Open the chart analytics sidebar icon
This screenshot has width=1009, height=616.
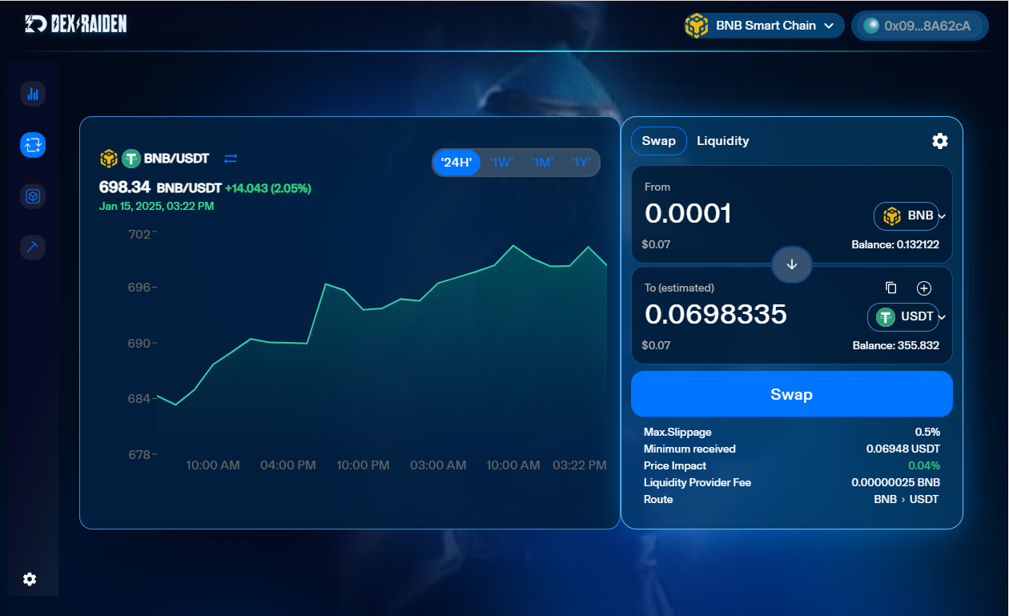[x=33, y=94]
